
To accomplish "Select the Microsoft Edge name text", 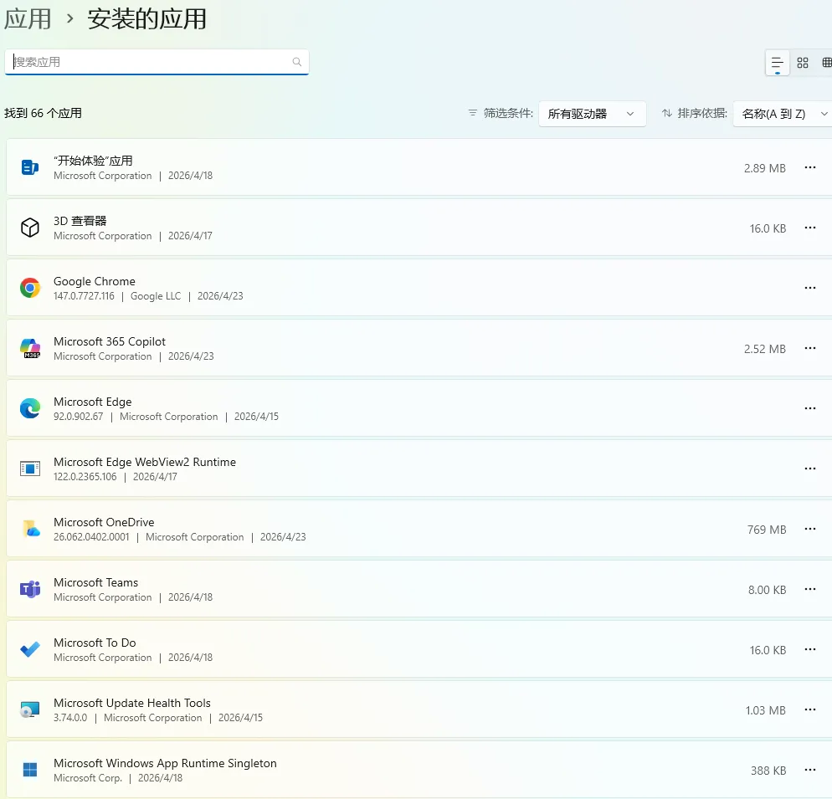I will [x=93, y=402].
